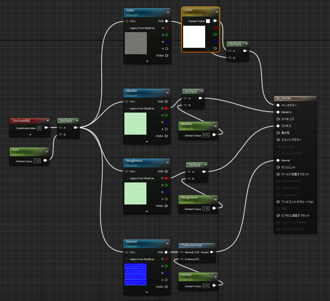The width and height of the screenshot is (330, 301).
Task: Click the white Default Value swatch on color node
Action: point(208,21)
